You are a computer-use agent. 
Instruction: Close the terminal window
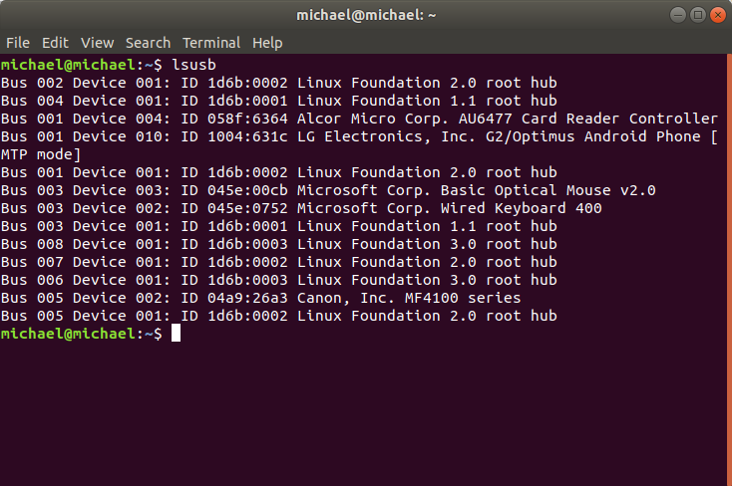[x=718, y=15]
